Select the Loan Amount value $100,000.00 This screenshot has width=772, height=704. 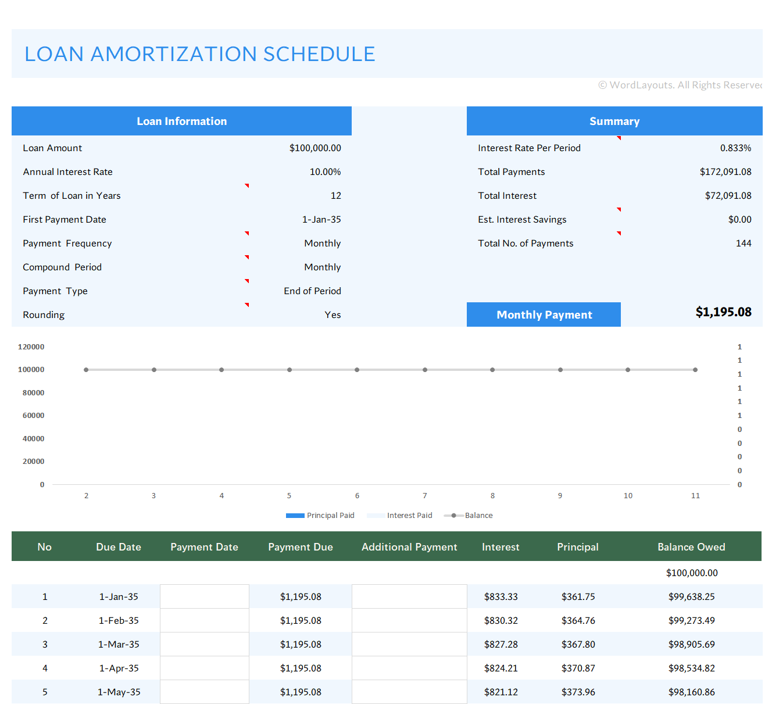tap(315, 148)
